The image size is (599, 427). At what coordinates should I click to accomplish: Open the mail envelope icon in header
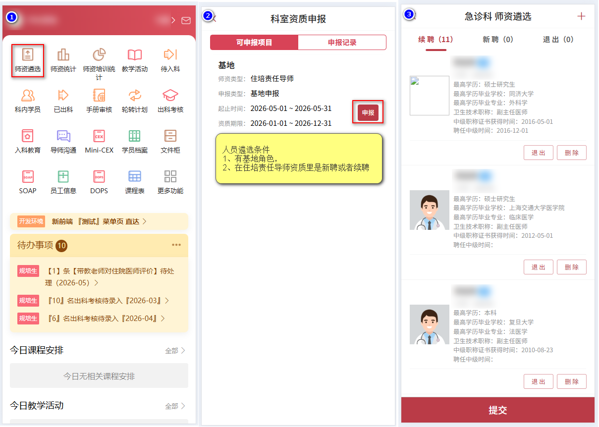pyautogui.click(x=186, y=20)
